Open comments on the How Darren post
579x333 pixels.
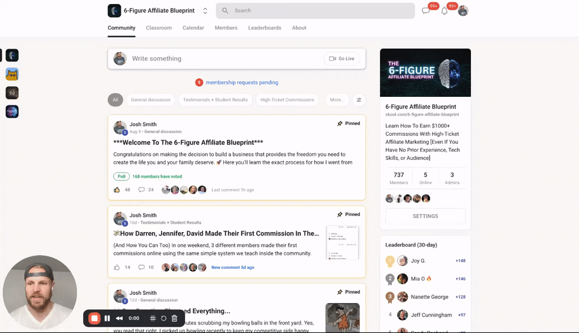pos(141,267)
